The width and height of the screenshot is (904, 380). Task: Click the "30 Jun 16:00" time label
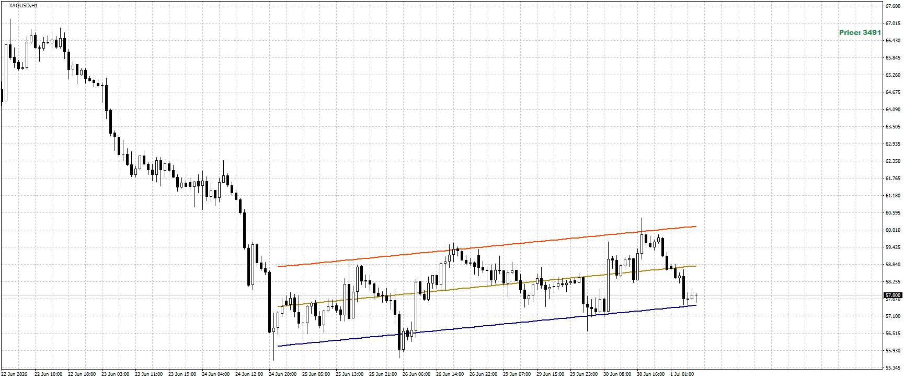pos(650,374)
